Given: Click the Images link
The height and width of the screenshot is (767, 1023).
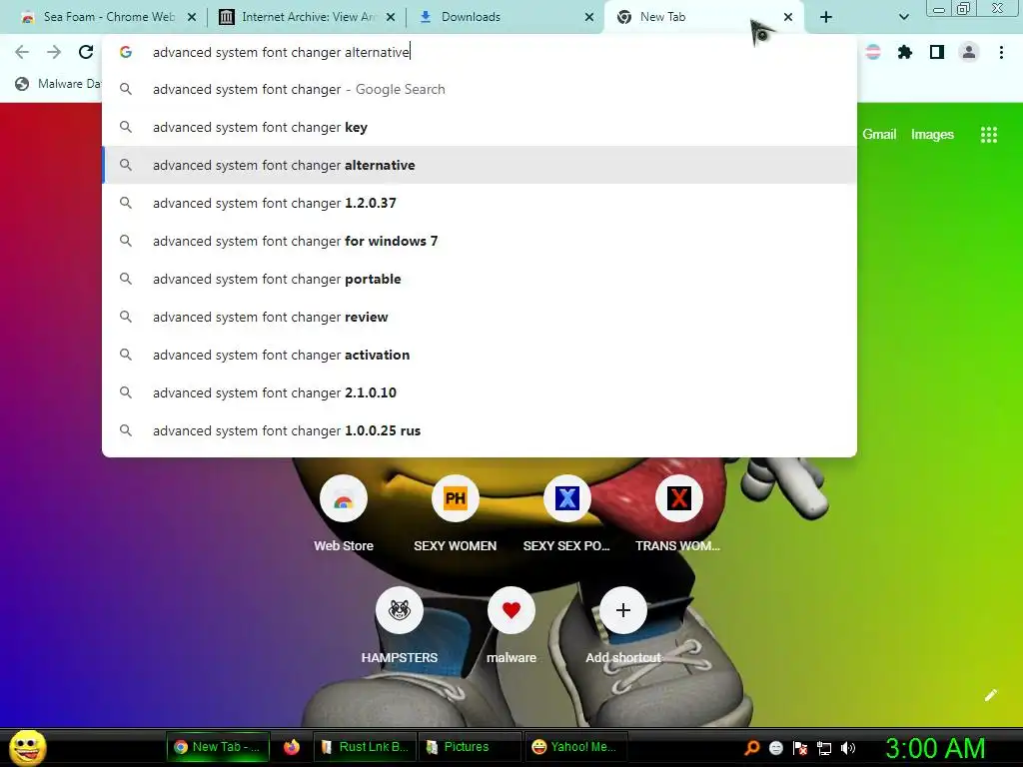Looking at the screenshot, I should [x=932, y=135].
